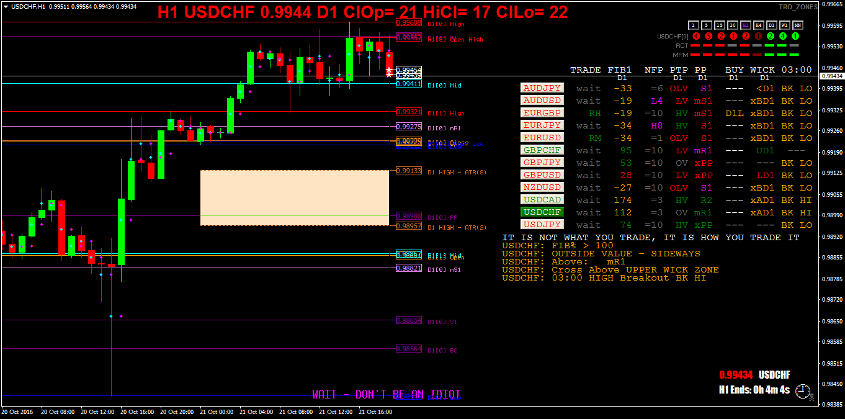The height and width of the screenshot is (419, 845).
Task: Open the D1 daily timeframe
Action: point(772,25)
